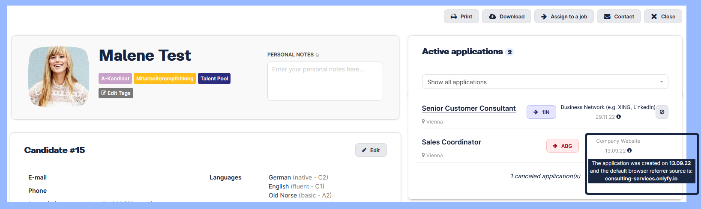Click the 1IN status arrow button
This screenshot has height=209, width=701.
coord(541,112)
